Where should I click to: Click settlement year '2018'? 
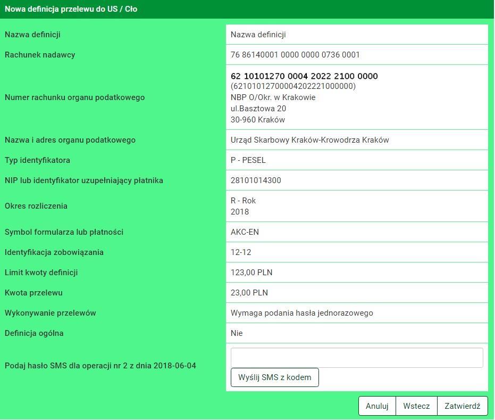(x=240, y=212)
